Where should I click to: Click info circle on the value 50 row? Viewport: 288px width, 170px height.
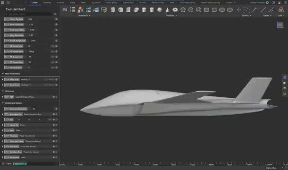tap(56, 109)
